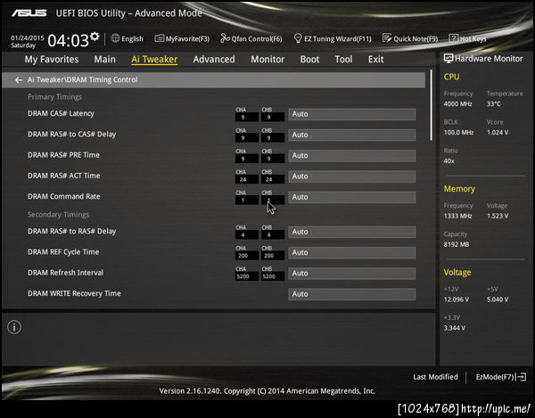Click CHA value 1 for Command Rate
This screenshot has width=535, height=418.
point(247,201)
